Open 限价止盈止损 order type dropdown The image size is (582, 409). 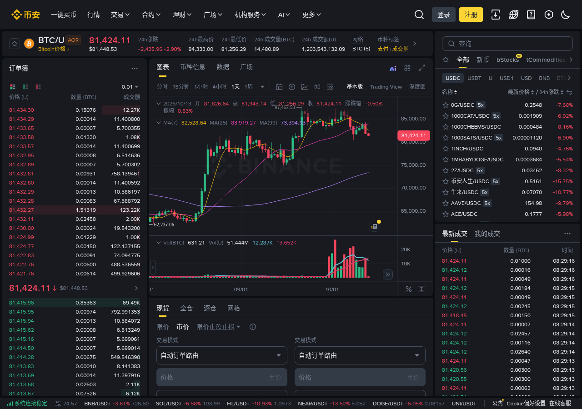click(x=218, y=327)
